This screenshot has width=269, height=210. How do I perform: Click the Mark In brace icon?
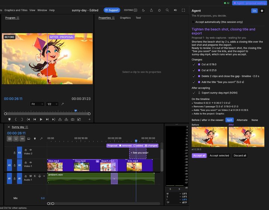[x=16, y=120]
